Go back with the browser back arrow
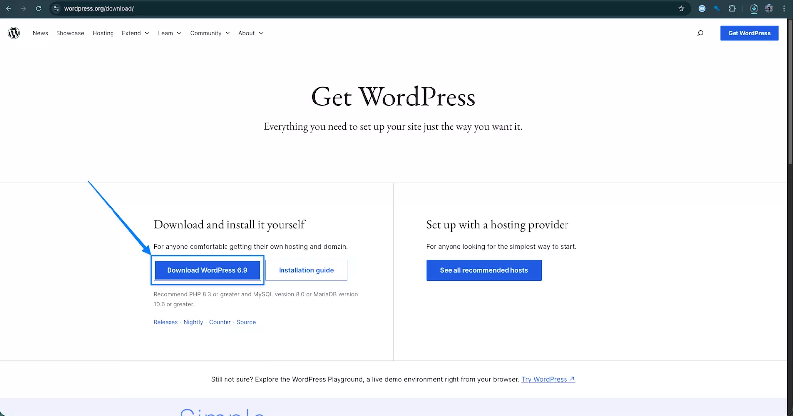Screen dimensions: 793x416 tap(8, 8)
